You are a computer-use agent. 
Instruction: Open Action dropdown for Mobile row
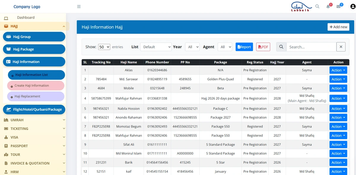(x=338, y=88)
